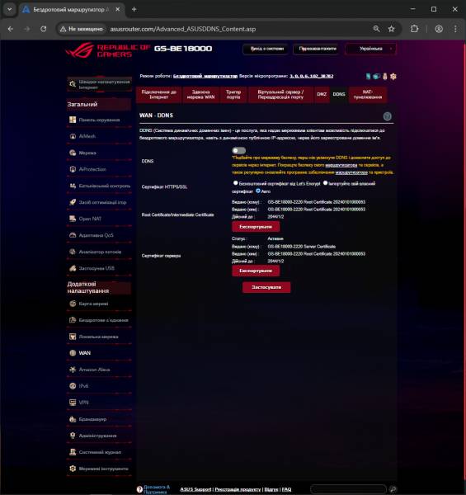466x495 pixels.
Task: Open the Wireless settings sidebar entry
Action: [x=99, y=320]
